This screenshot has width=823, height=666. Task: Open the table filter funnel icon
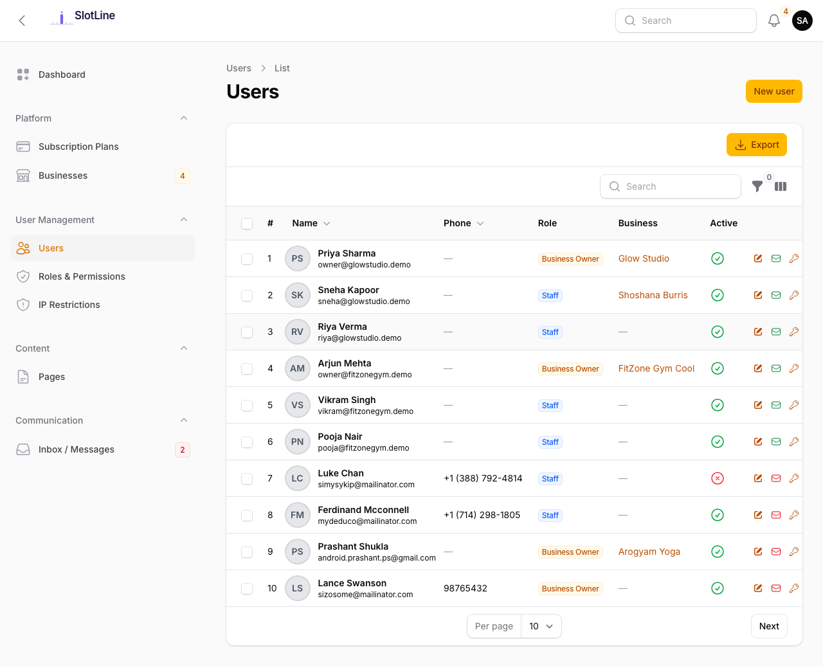click(757, 186)
